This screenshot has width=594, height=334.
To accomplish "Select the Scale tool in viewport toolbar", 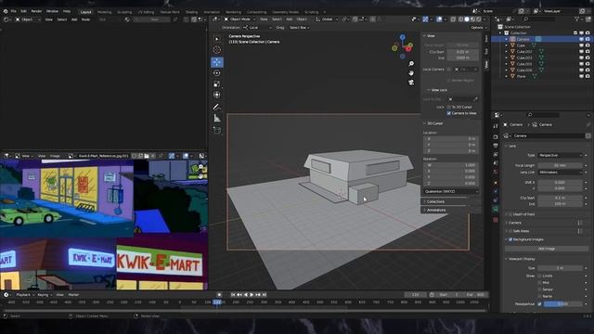I will click(216, 84).
